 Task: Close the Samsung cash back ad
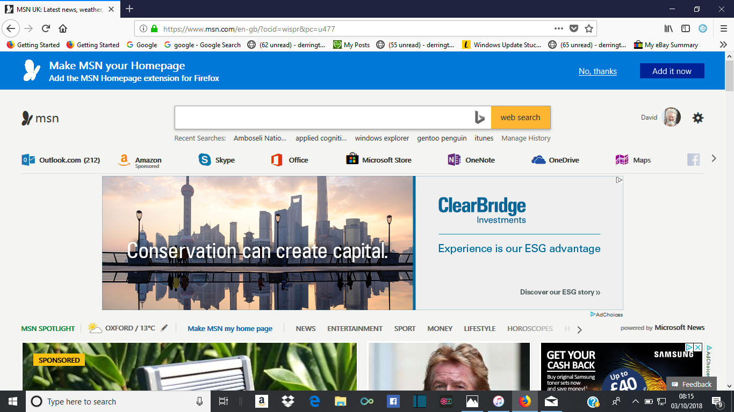[x=698, y=348]
